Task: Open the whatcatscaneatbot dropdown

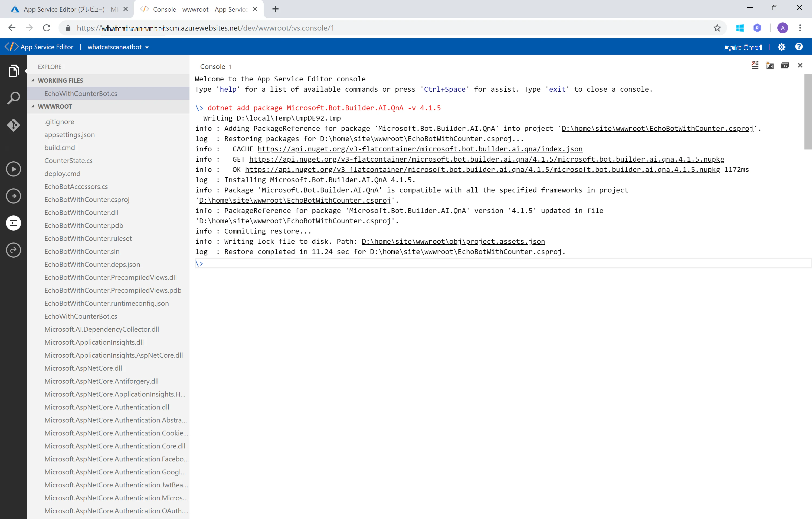Action: click(x=118, y=47)
